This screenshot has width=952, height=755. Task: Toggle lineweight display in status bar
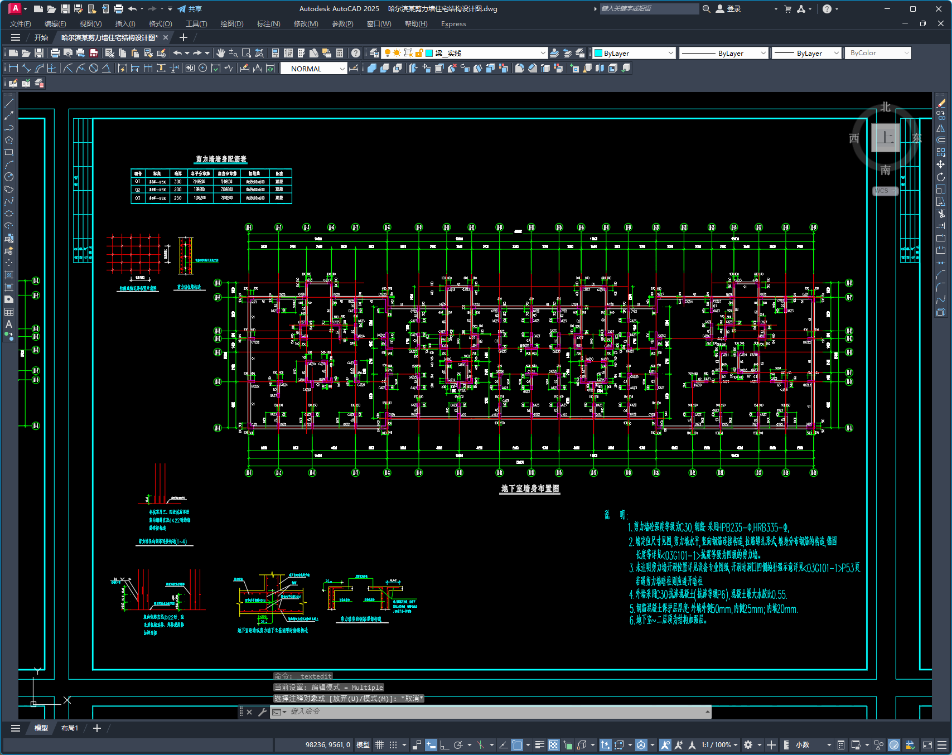539,745
